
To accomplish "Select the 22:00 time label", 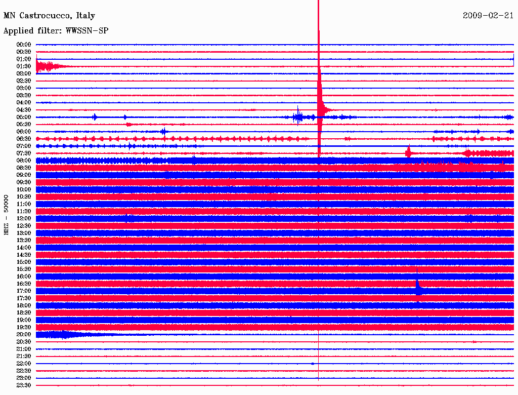I will click(x=24, y=364).
